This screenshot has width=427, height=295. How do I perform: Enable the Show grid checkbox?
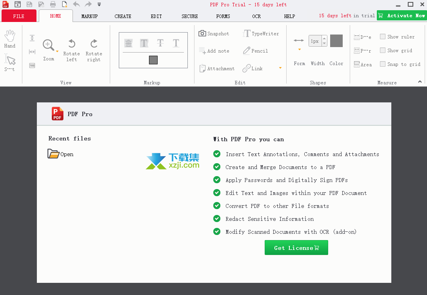[x=383, y=50]
